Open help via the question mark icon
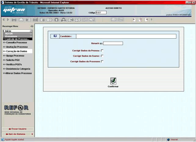This screenshot has width=196, height=142. pyautogui.click(x=151, y=20)
